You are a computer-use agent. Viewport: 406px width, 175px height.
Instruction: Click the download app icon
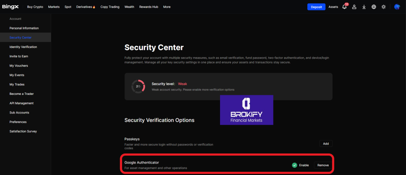[x=364, y=7]
